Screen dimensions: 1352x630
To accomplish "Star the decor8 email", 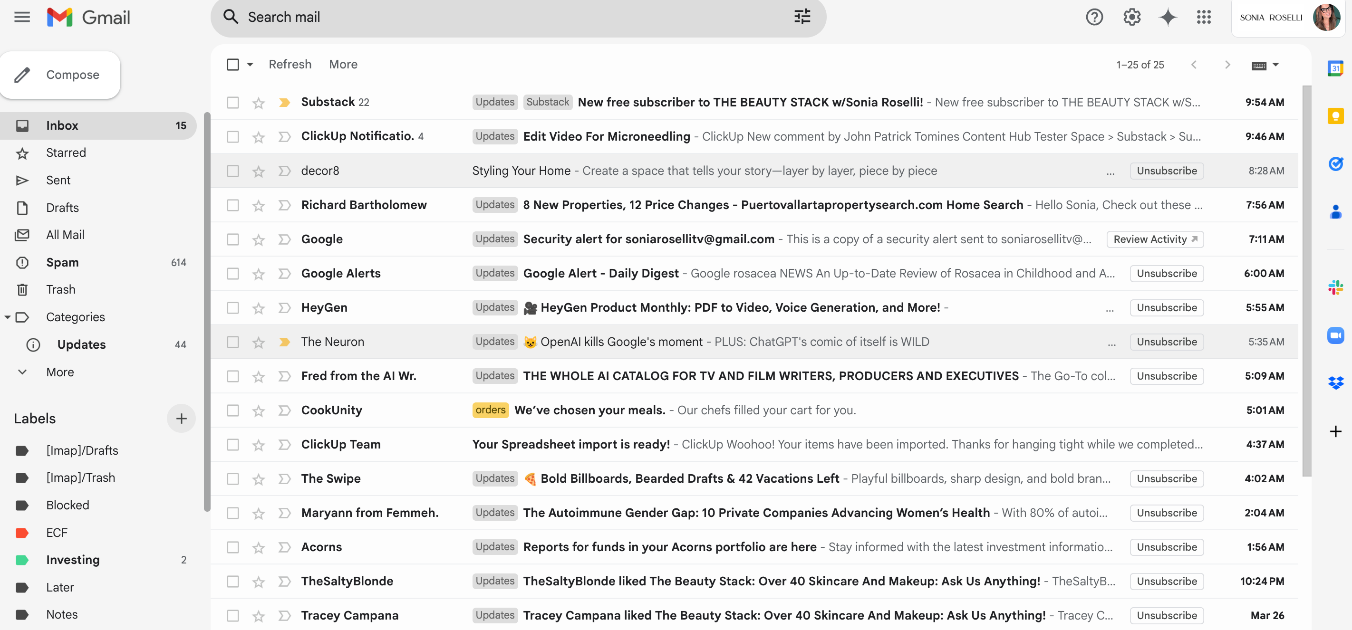I will (258, 171).
